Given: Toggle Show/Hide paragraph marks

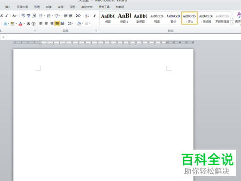Looking at the screenshot, I should pos(95,16).
